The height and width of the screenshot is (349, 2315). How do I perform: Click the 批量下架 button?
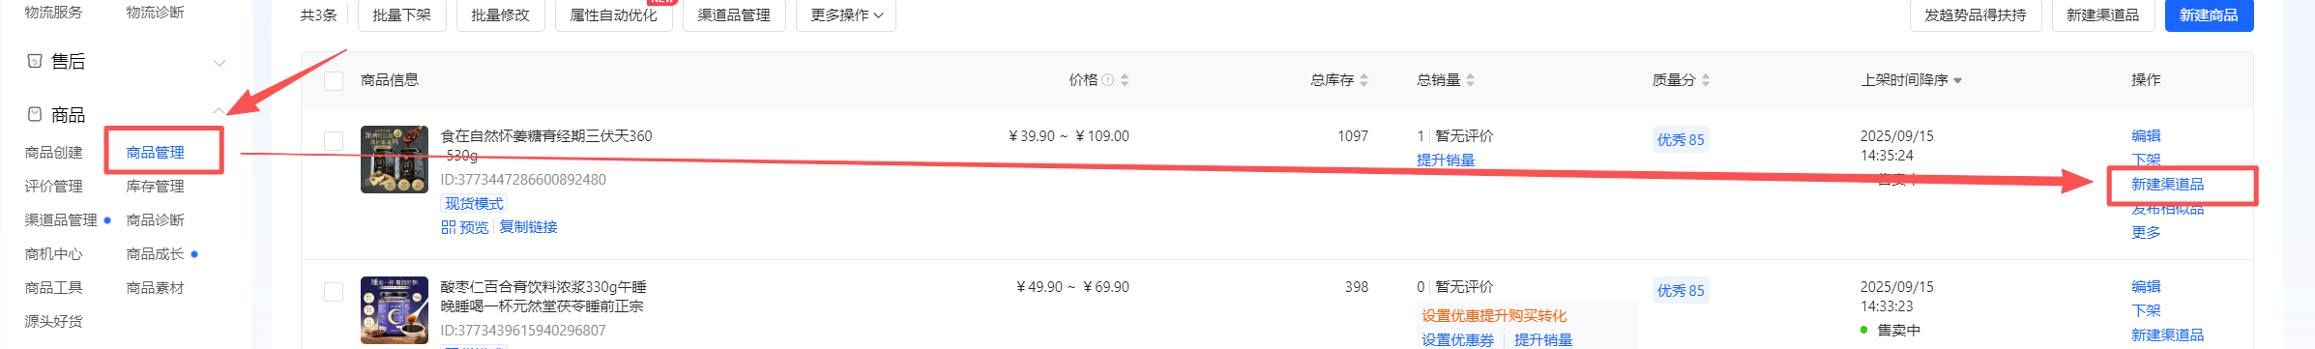pos(401,15)
